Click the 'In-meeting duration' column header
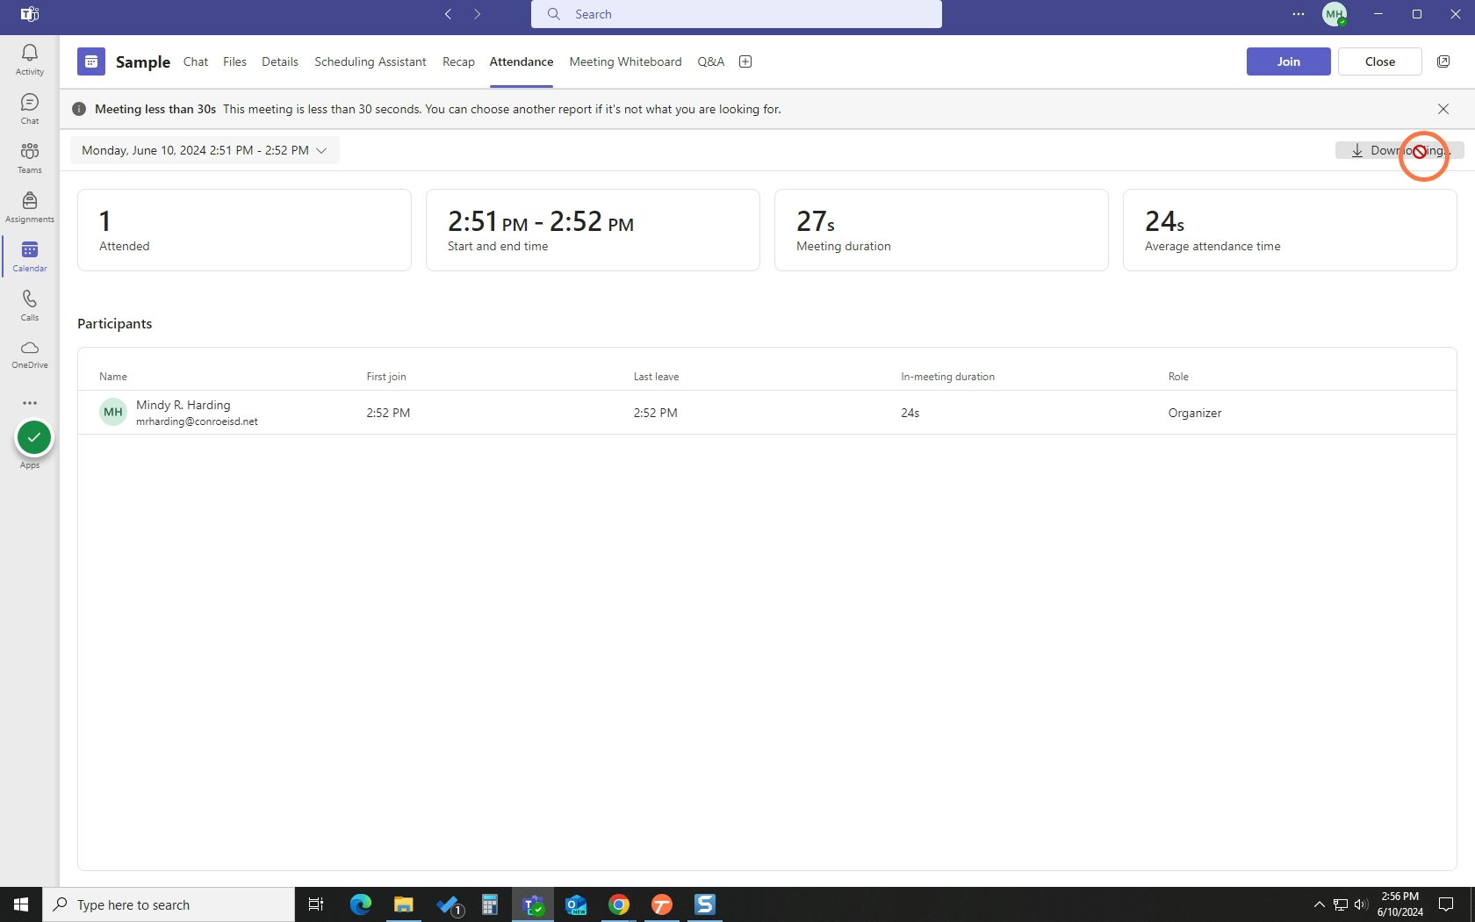Screen dimensions: 1475x922 [947, 377]
